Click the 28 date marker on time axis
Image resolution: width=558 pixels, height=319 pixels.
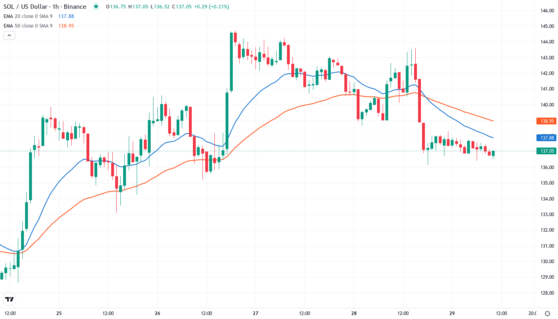(354, 313)
